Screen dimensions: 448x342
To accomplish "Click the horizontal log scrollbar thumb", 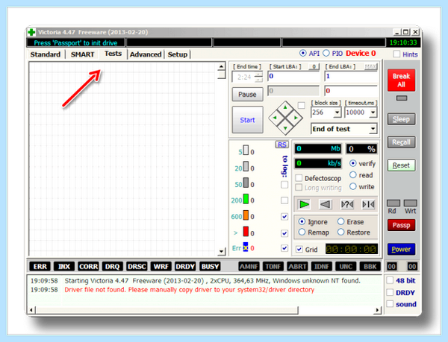I will [x=167, y=310].
